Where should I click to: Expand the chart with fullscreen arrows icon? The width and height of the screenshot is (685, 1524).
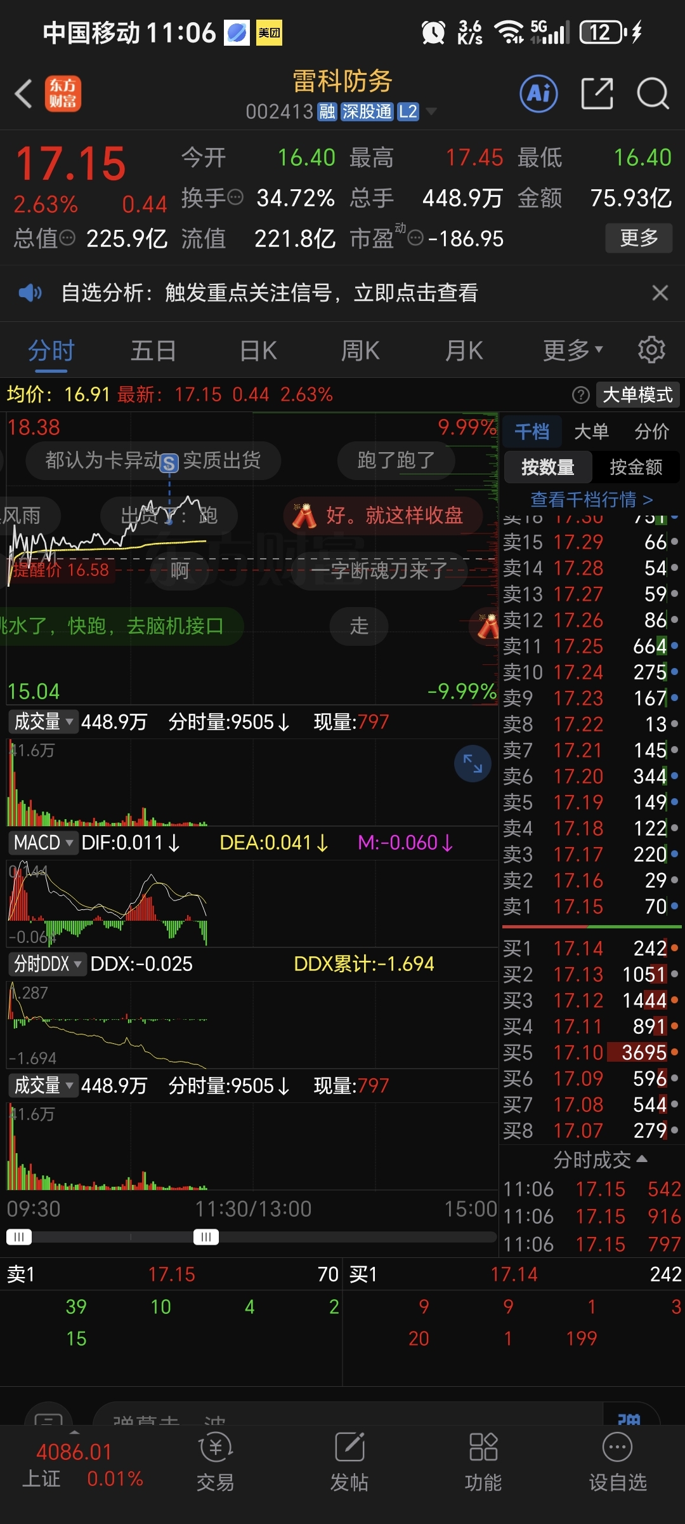(x=473, y=763)
